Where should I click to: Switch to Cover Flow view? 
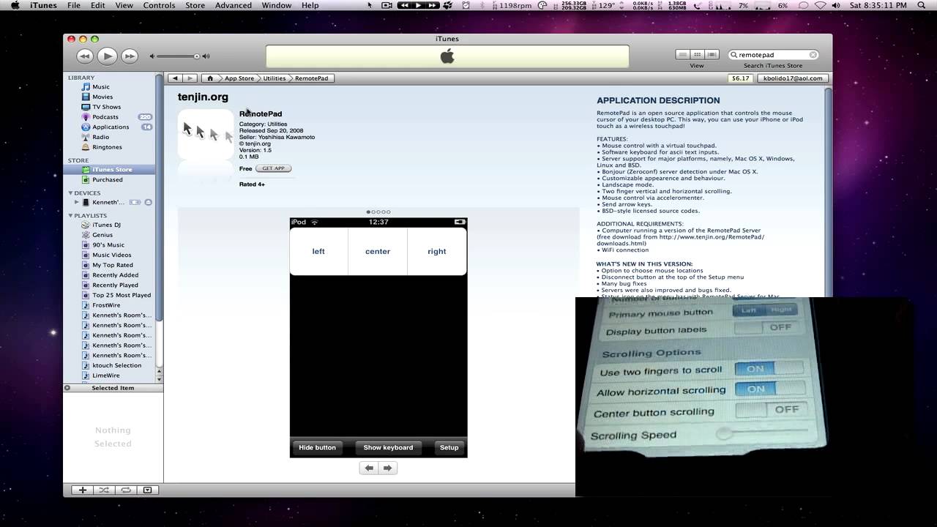pyautogui.click(x=712, y=55)
